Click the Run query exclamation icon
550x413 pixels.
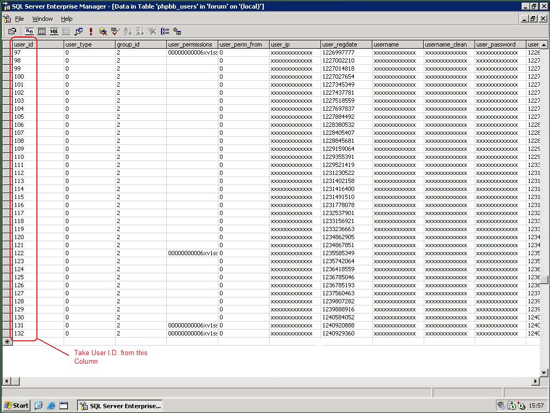pos(91,32)
